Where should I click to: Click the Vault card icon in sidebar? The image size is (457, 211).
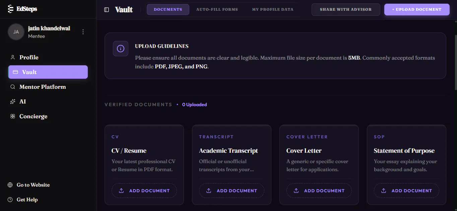[x=15, y=72]
